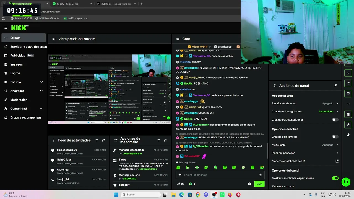The image size is (354, 199).
Task: Filter the Acciones de moderador panel
Action: (x=159, y=140)
